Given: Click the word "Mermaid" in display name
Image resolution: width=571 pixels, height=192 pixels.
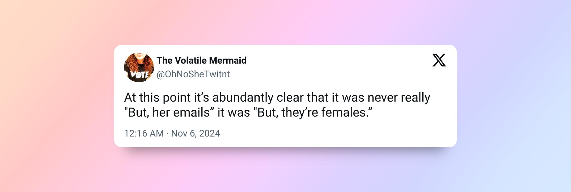Looking at the screenshot, I should coord(228,60).
